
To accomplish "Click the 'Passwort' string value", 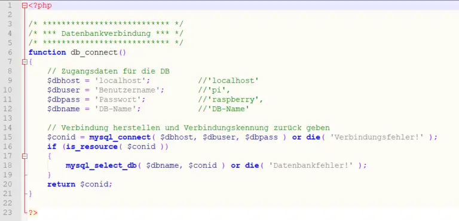I will [x=117, y=100].
